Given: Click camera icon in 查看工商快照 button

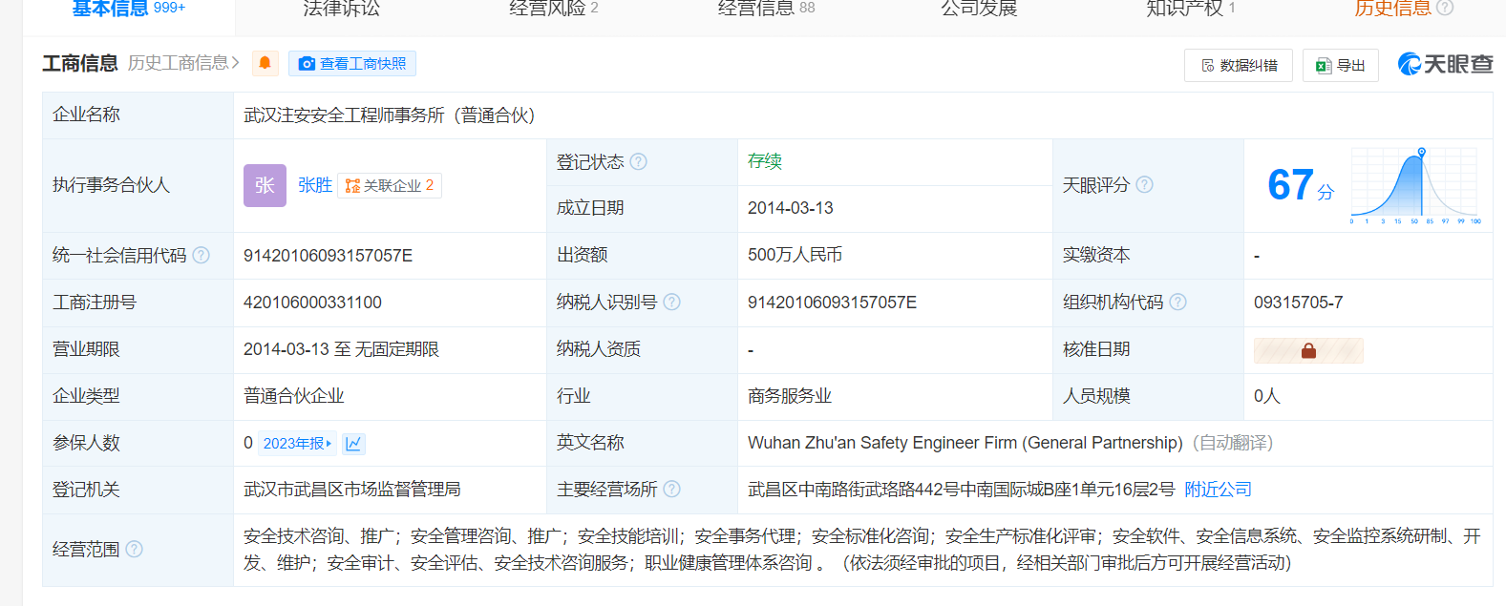Looking at the screenshot, I should 307,64.
